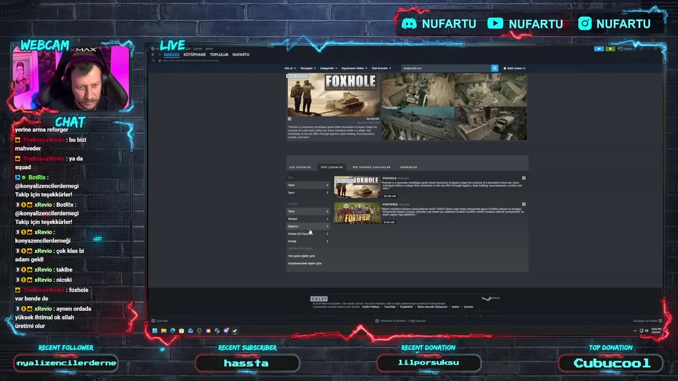Open the Çerezler footer link
This screenshot has height=381, width=678.
(469, 307)
